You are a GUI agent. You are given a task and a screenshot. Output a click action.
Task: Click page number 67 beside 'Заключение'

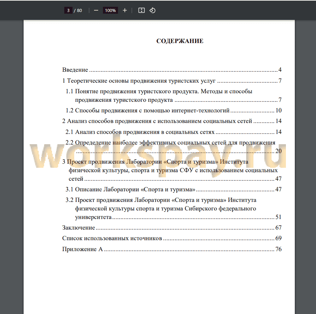[x=278, y=228]
